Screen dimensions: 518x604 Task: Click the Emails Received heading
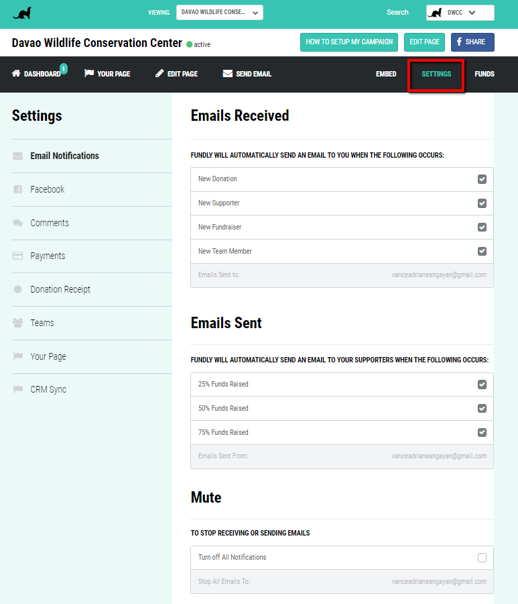click(x=240, y=115)
